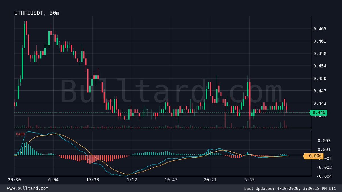Click the Last Updated timestamp text
This screenshot has width=342, height=192.
pyautogui.click(x=290, y=188)
